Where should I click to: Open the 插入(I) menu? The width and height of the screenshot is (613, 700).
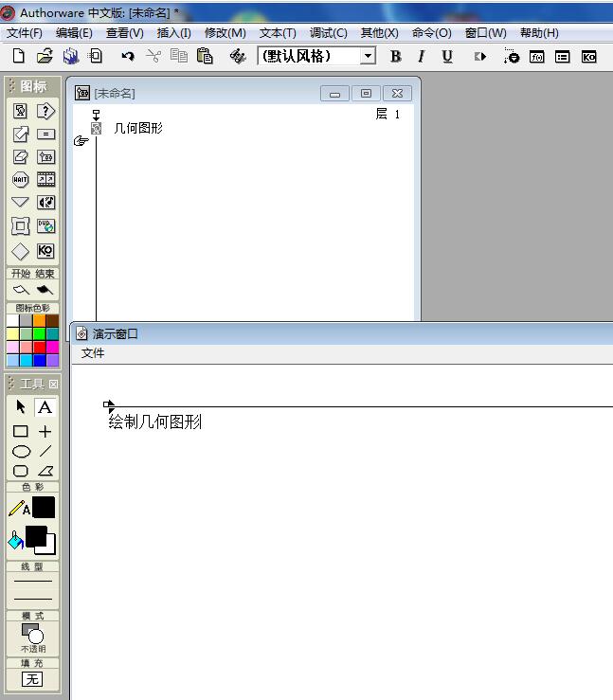pyautogui.click(x=174, y=33)
